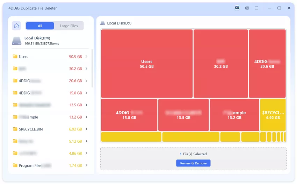
Task: Click the Program Files folder icon
Action: coord(15,165)
